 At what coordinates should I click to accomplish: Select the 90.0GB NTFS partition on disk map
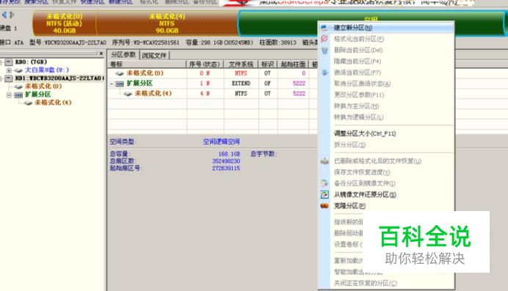tap(167, 23)
